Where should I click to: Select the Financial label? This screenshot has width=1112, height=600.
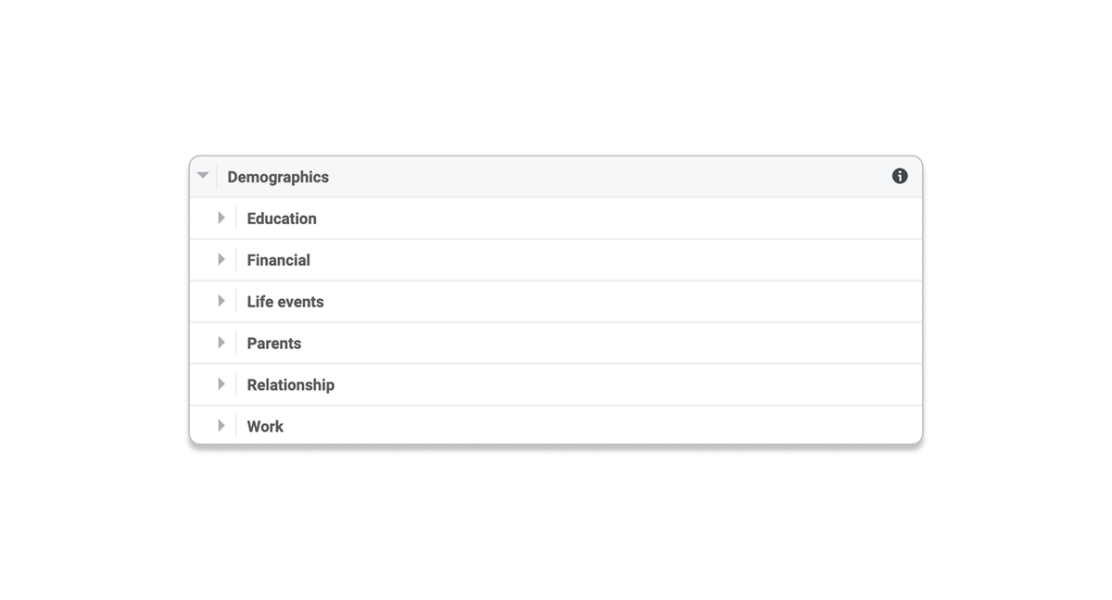[x=278, y=260]
